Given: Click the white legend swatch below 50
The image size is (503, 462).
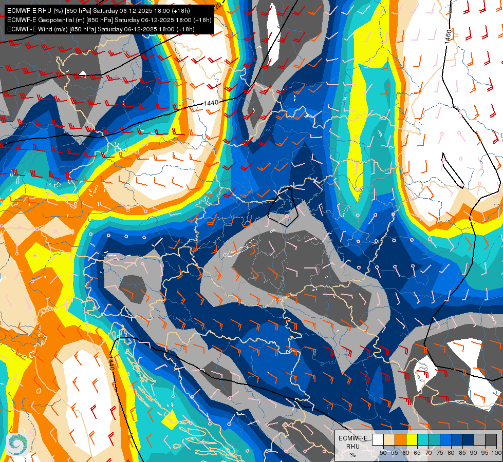Looking at the screenshot, I should point(378,439).
